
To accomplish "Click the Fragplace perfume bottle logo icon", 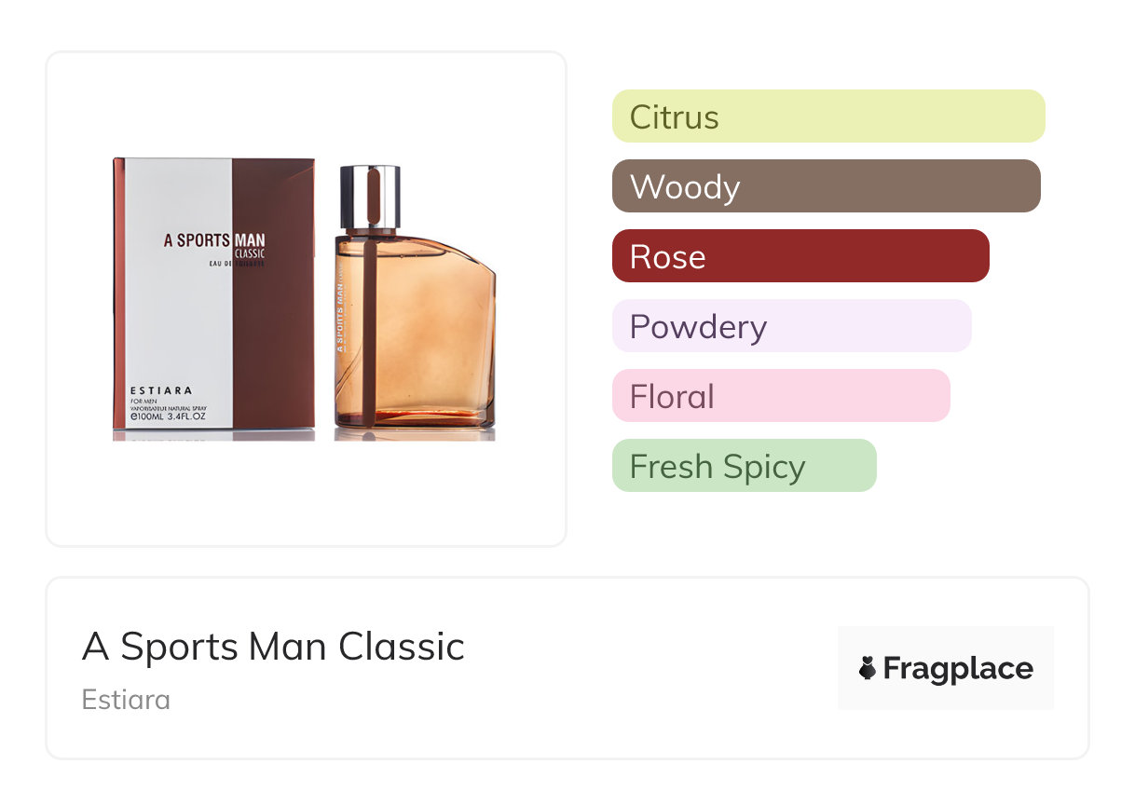I will point(868,668).
